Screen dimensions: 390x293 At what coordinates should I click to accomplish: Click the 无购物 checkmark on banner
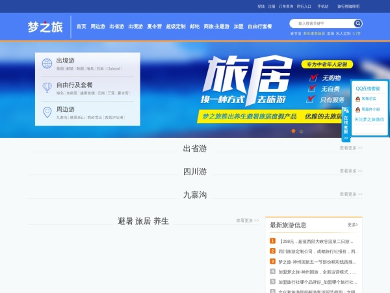coord(313,78)
